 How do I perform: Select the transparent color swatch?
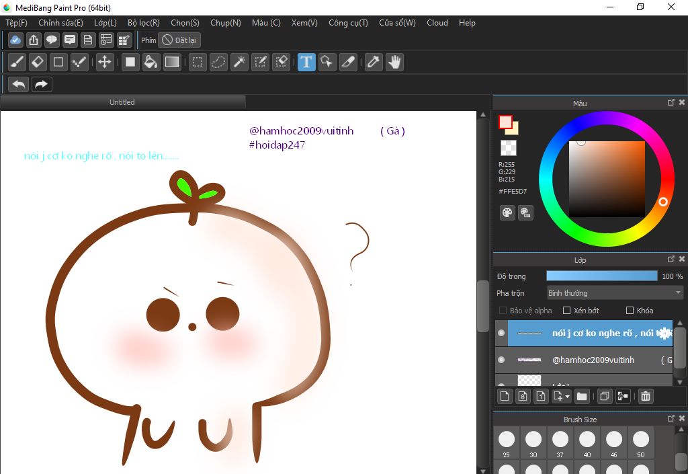[x=509, y=148]
